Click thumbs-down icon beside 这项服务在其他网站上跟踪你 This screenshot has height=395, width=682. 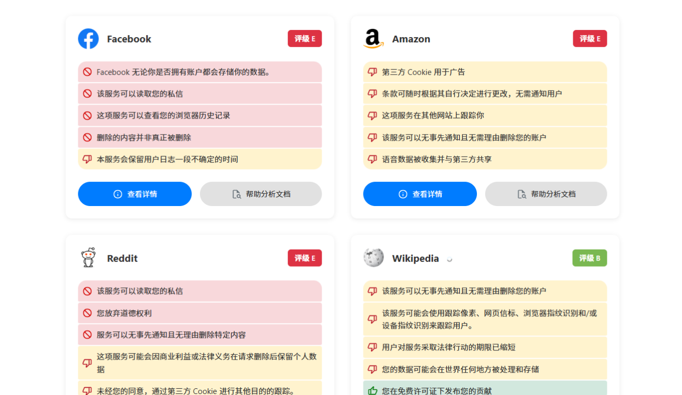click(372, 116)
